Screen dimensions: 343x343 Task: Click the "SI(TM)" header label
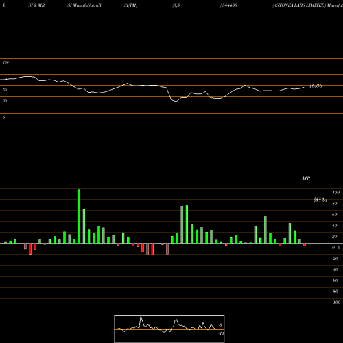(130, 5)
